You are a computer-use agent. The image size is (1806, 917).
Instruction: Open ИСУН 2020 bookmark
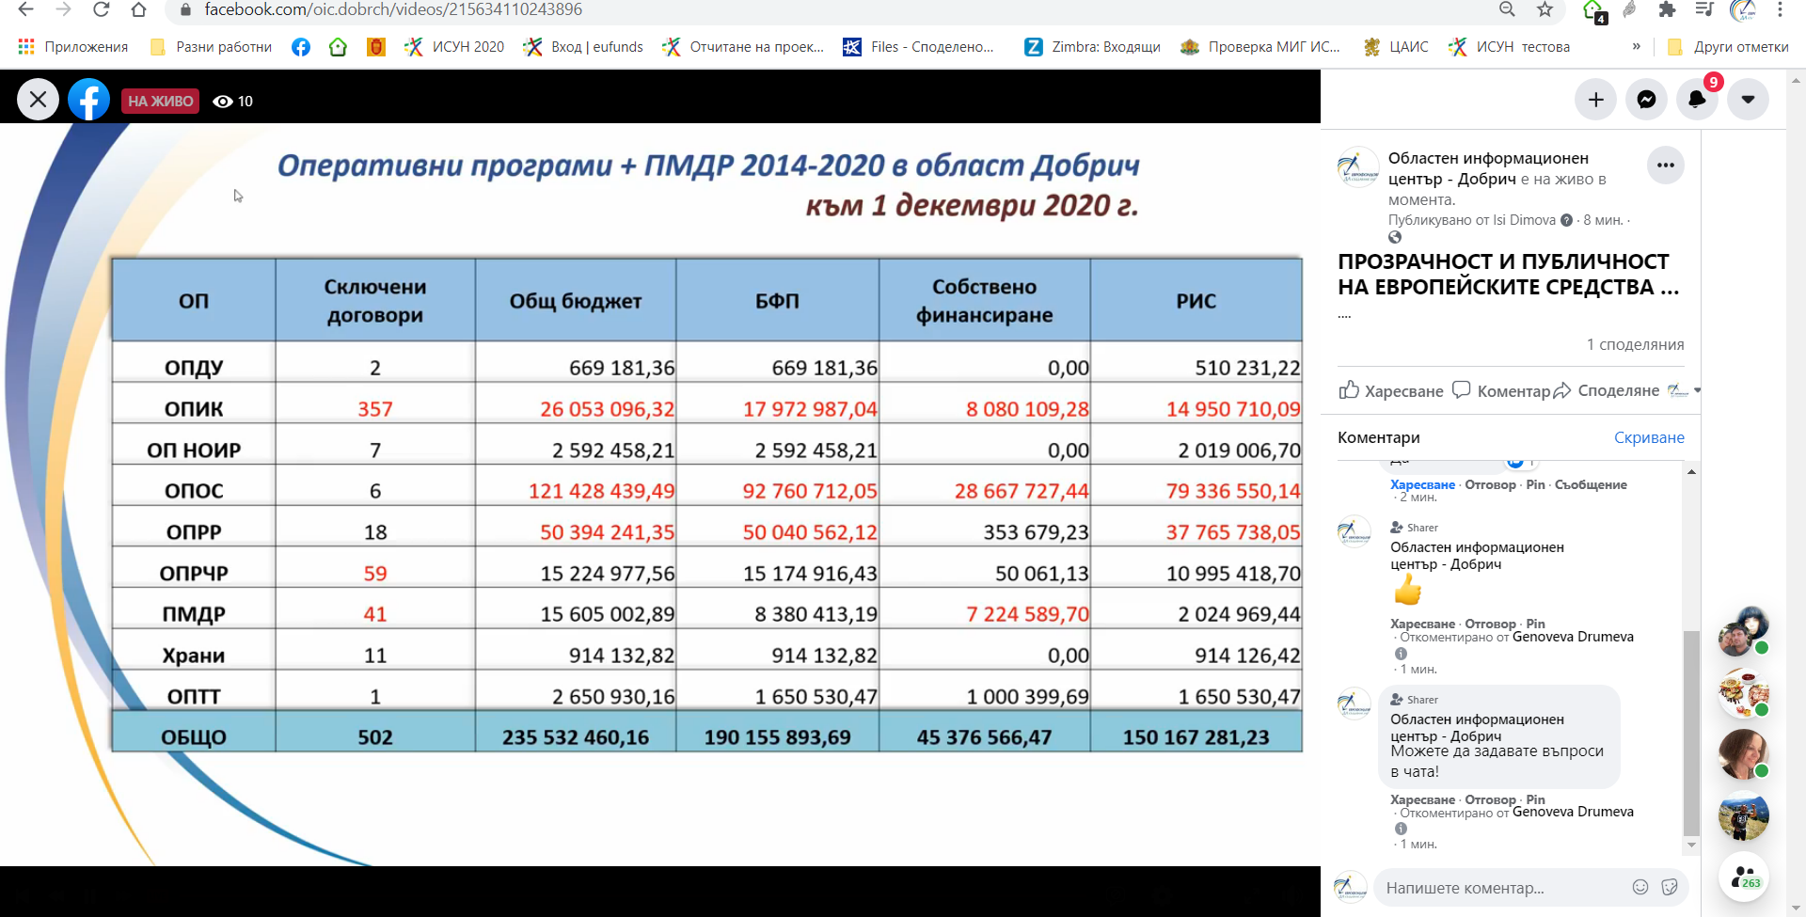[x=454, y=47]
